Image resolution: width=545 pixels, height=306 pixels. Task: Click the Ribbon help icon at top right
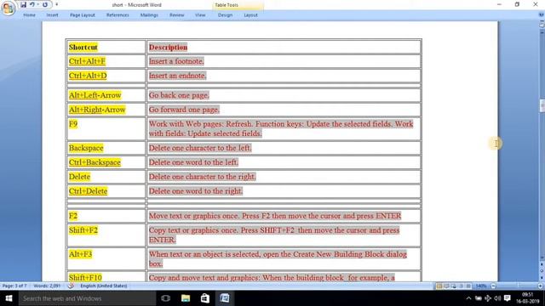[542, 15]
